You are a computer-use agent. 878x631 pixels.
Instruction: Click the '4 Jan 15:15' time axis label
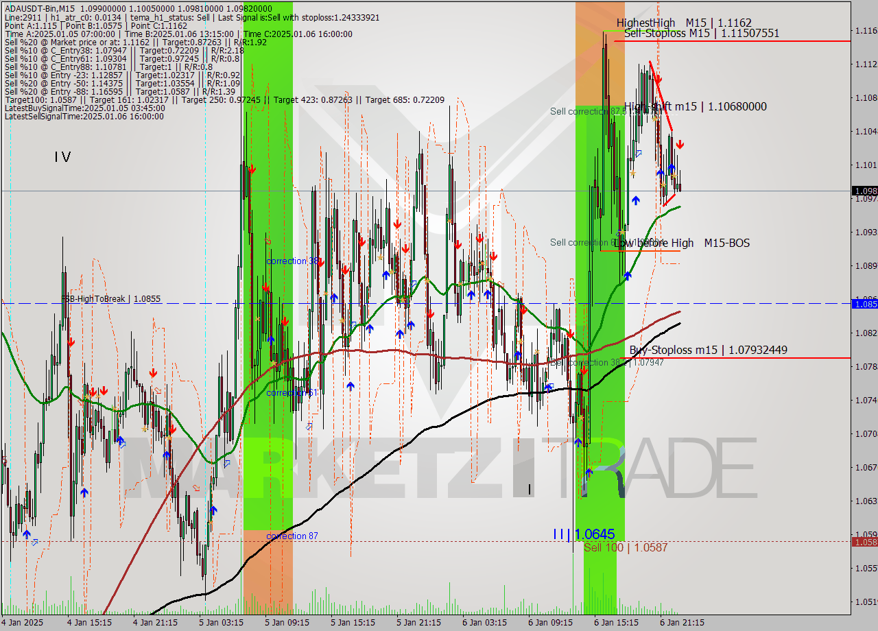(89, 623)
